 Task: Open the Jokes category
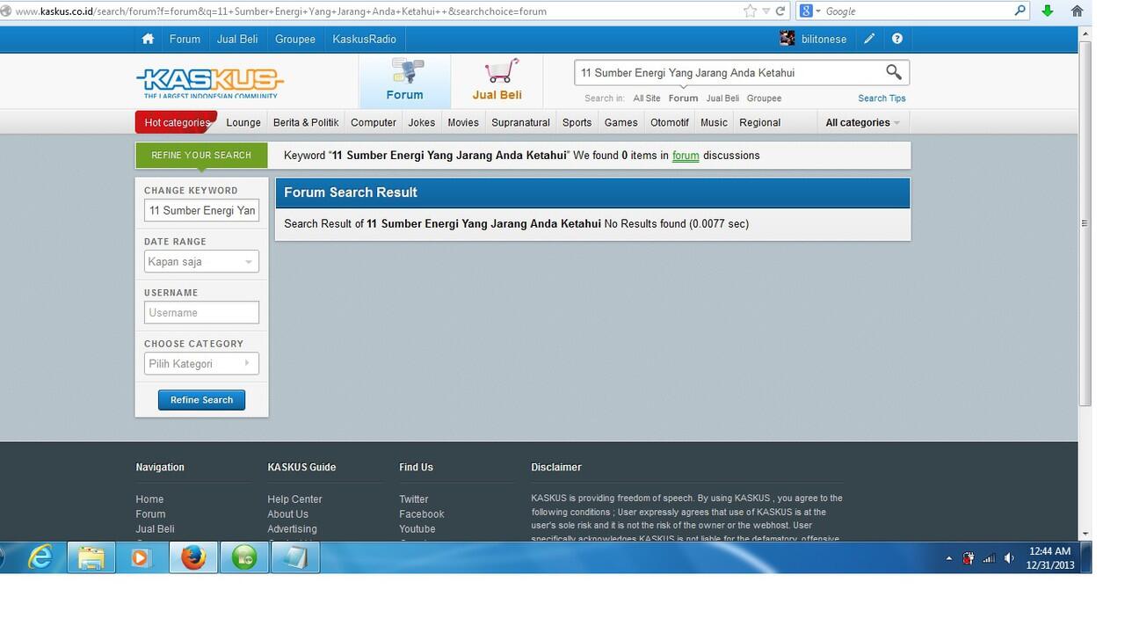point(422,122)
